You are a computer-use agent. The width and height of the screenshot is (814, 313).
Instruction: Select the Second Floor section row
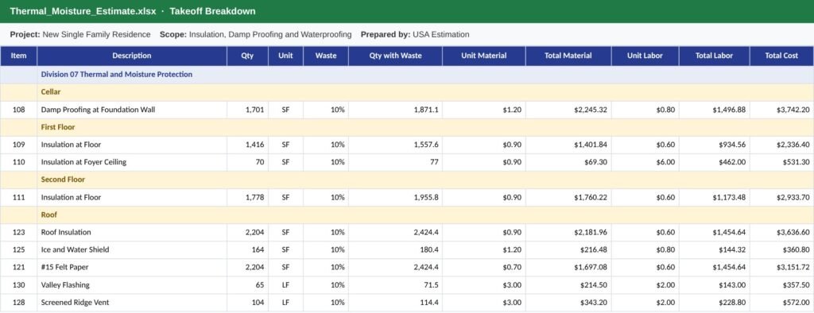407,180
